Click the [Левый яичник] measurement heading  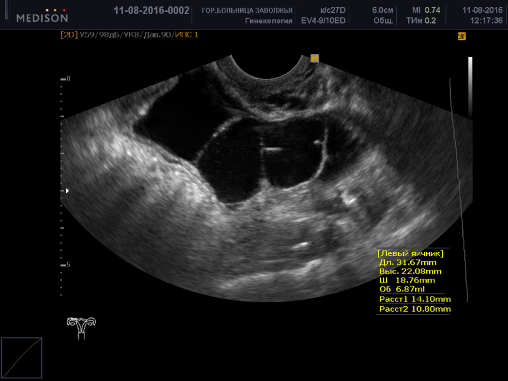410,253
